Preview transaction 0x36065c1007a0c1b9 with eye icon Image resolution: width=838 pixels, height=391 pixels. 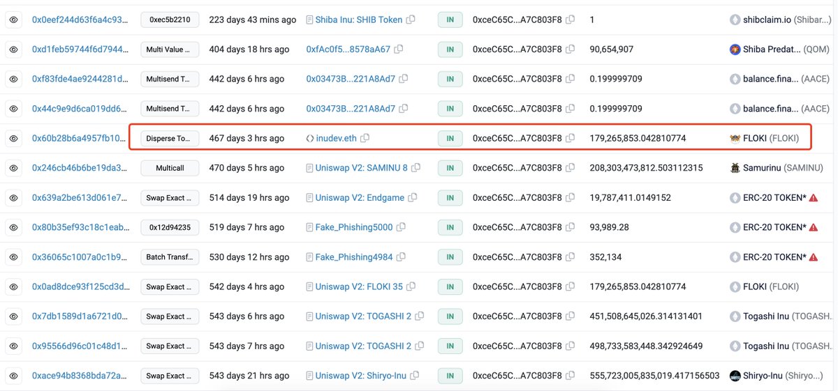tap(13, 257)
